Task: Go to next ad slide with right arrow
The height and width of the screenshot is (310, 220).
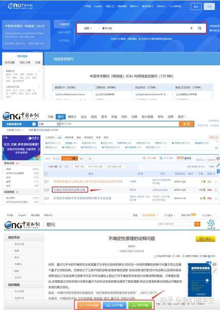Action: (x=39, y=149)
